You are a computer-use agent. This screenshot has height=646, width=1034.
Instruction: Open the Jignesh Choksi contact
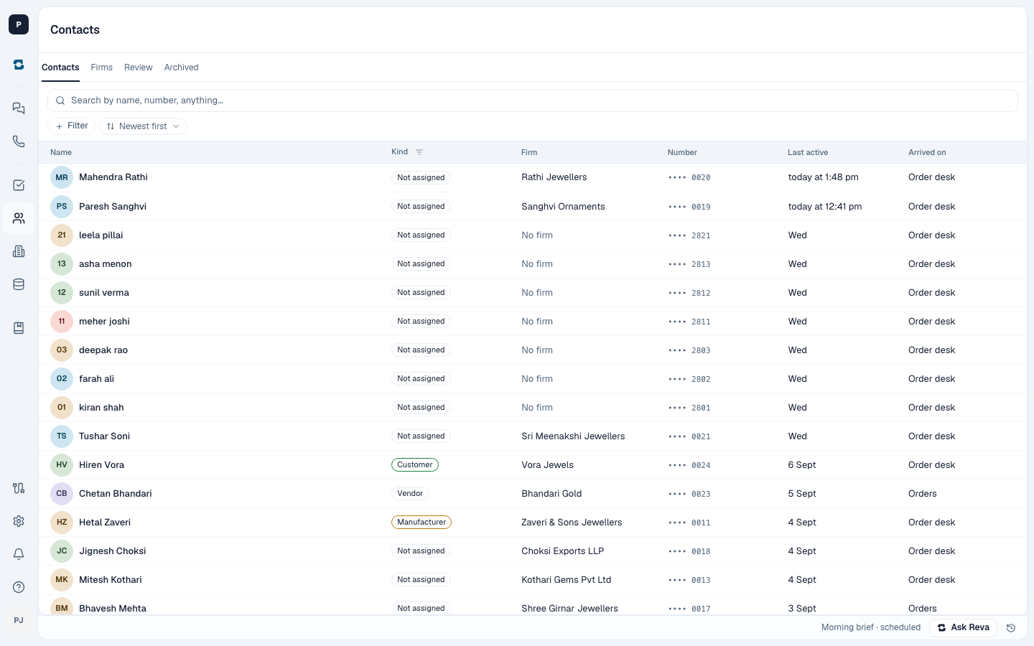pos(112,551)
